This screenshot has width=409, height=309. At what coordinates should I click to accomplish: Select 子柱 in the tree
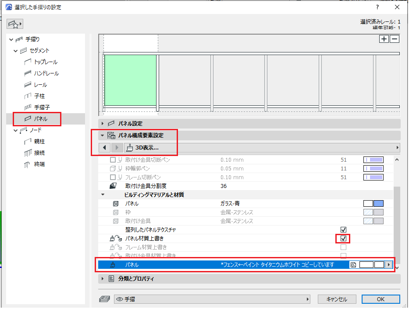coord(39,96)
